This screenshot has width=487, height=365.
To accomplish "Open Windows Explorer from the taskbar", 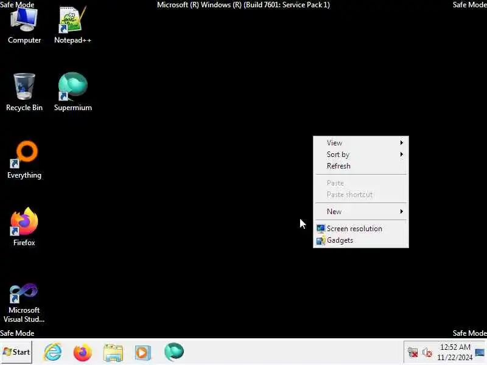I will tap(113, 352).
